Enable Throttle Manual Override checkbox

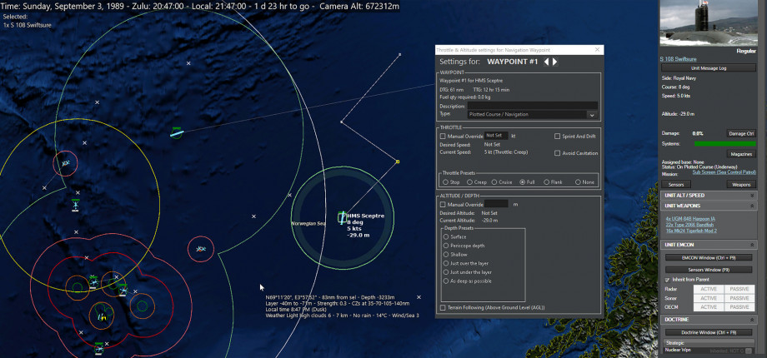pyautogui.click(x=444, y=137)
